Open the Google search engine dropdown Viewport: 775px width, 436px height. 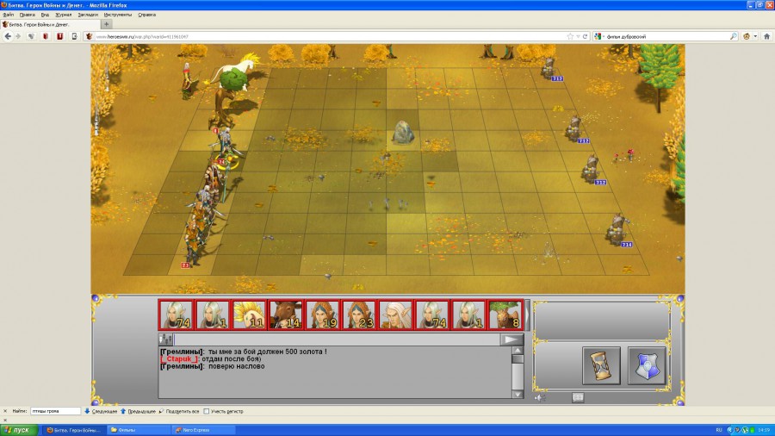point(599,36)
